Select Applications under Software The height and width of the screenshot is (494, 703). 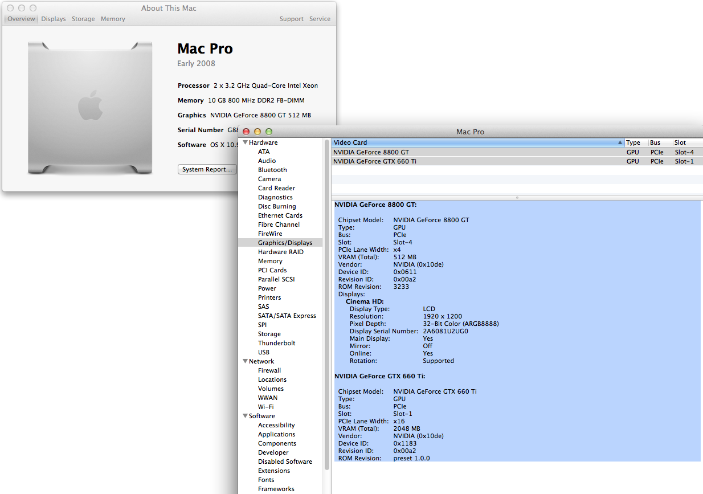point(277,434)
